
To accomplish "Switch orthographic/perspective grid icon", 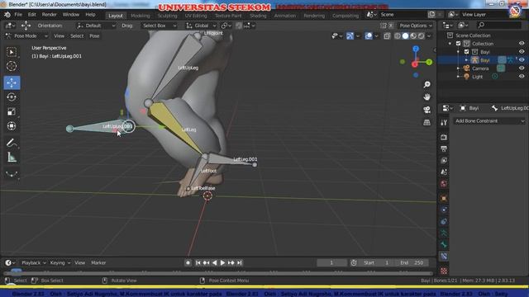I will 427,123.
